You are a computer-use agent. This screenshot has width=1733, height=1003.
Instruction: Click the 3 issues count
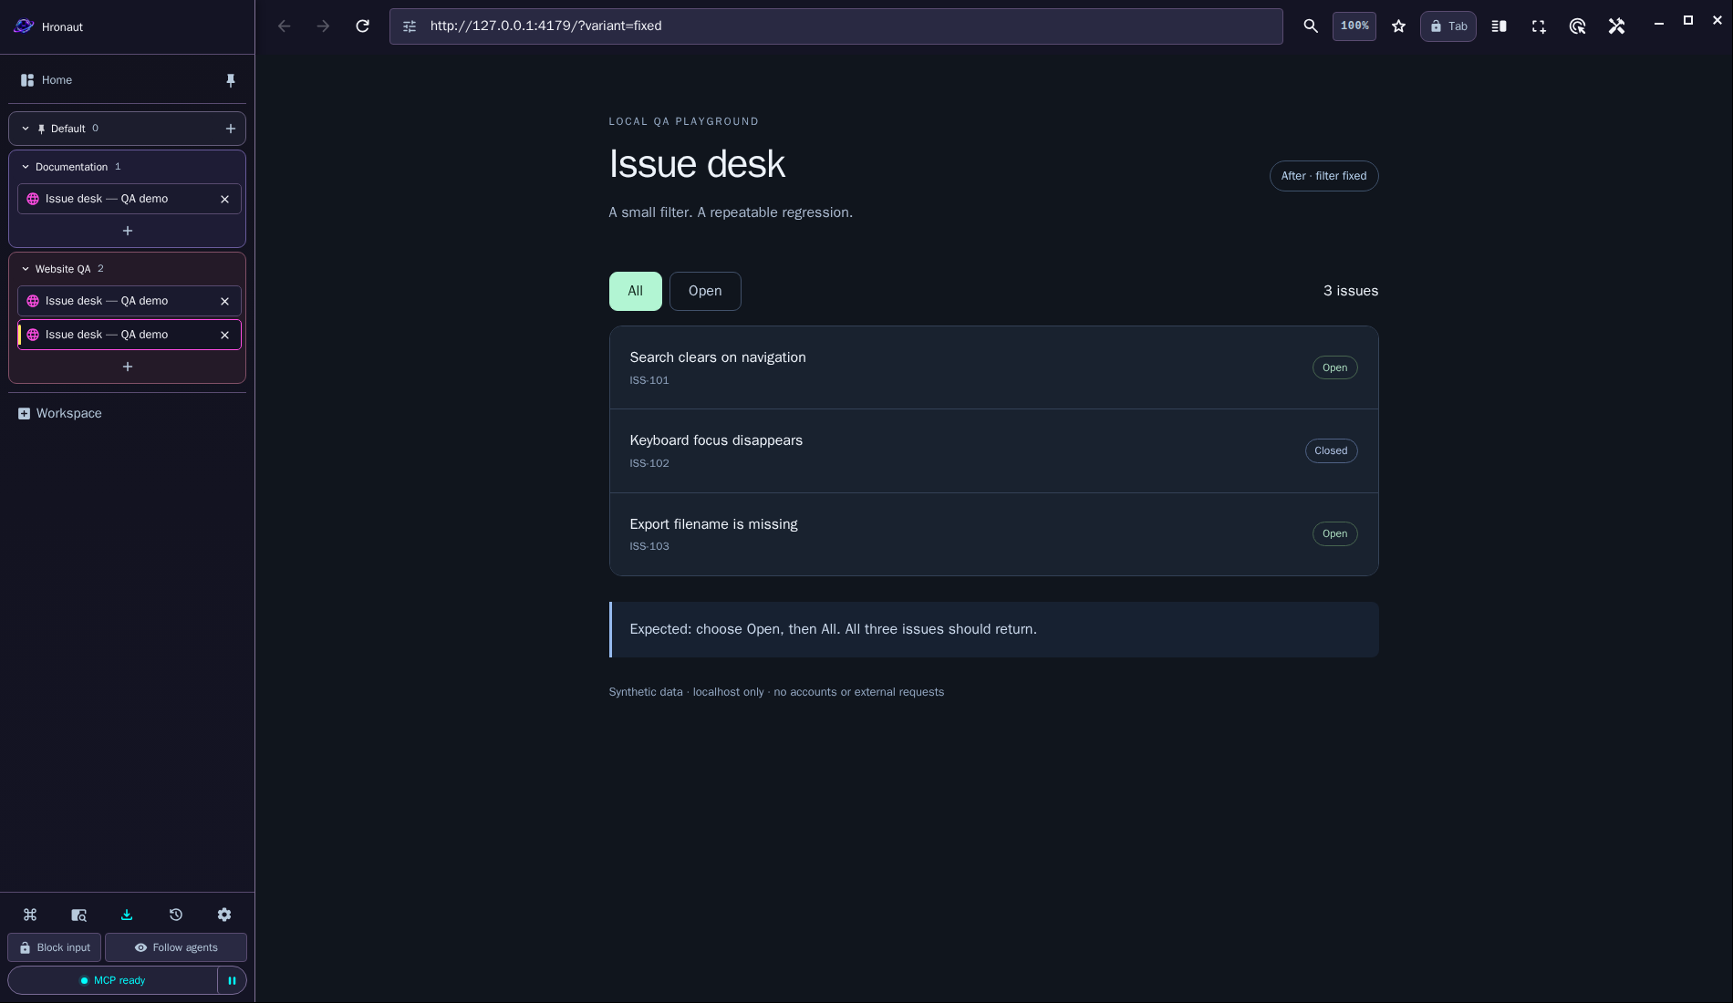click(1351, 291)
